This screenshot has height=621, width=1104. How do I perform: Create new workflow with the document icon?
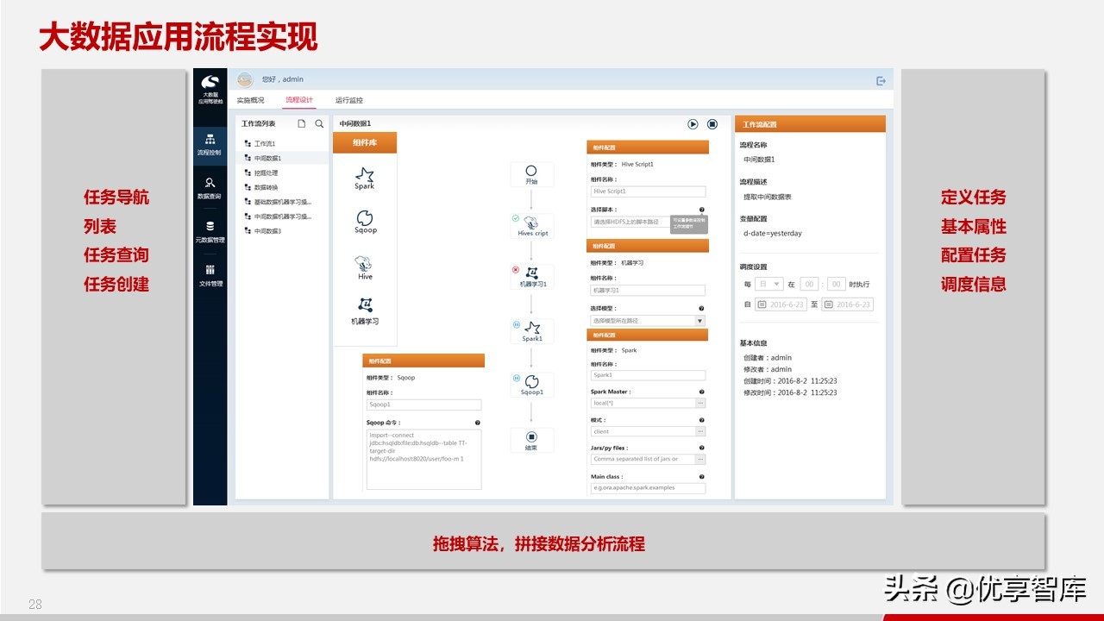[x=302, y=123]
